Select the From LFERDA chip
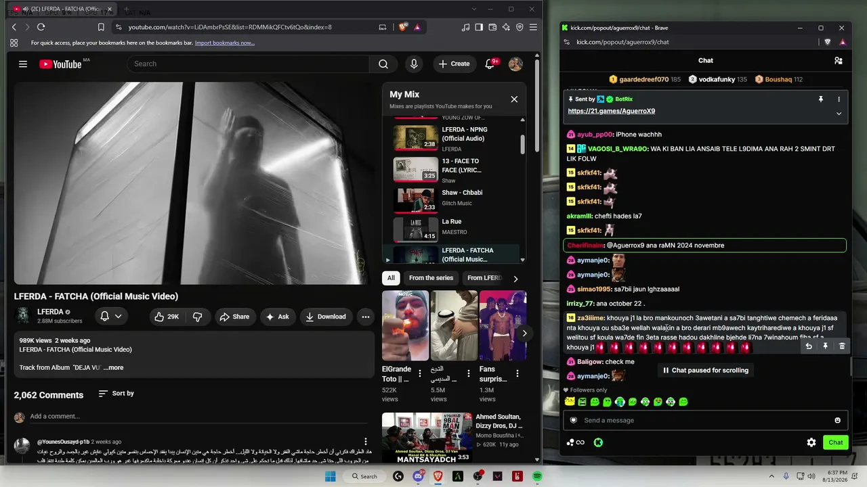Image resolution: width=867 pixels, height=487 pixels. (485, 278)
